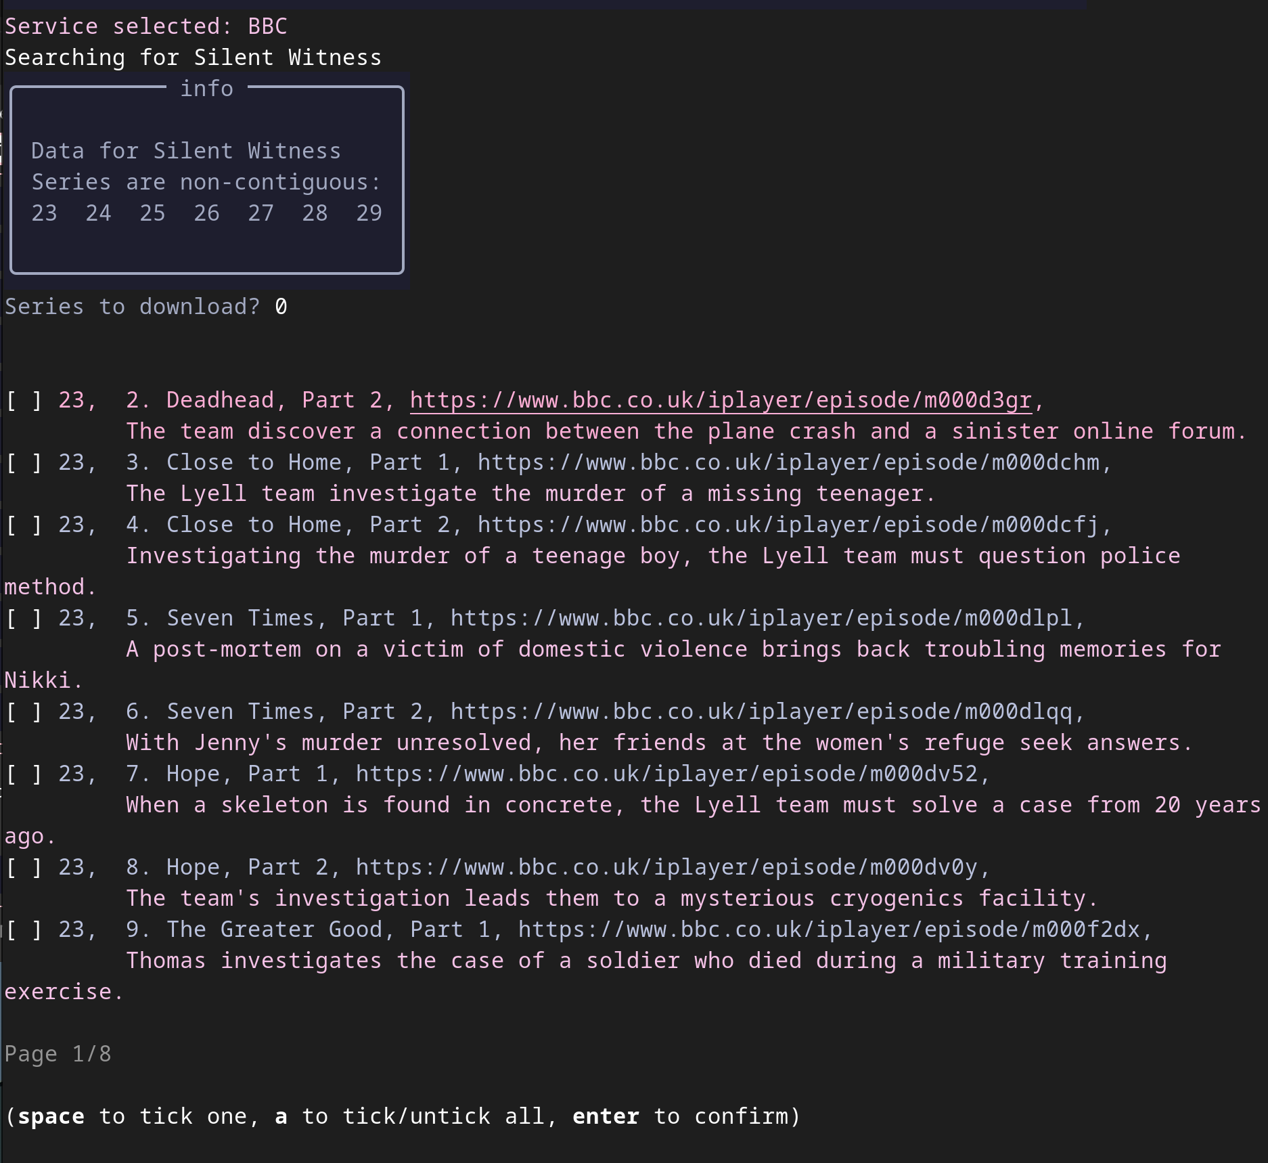Screen dimensions: 1268x1163
Task: Select series number 27 in the info box
Action: point(261,213)
